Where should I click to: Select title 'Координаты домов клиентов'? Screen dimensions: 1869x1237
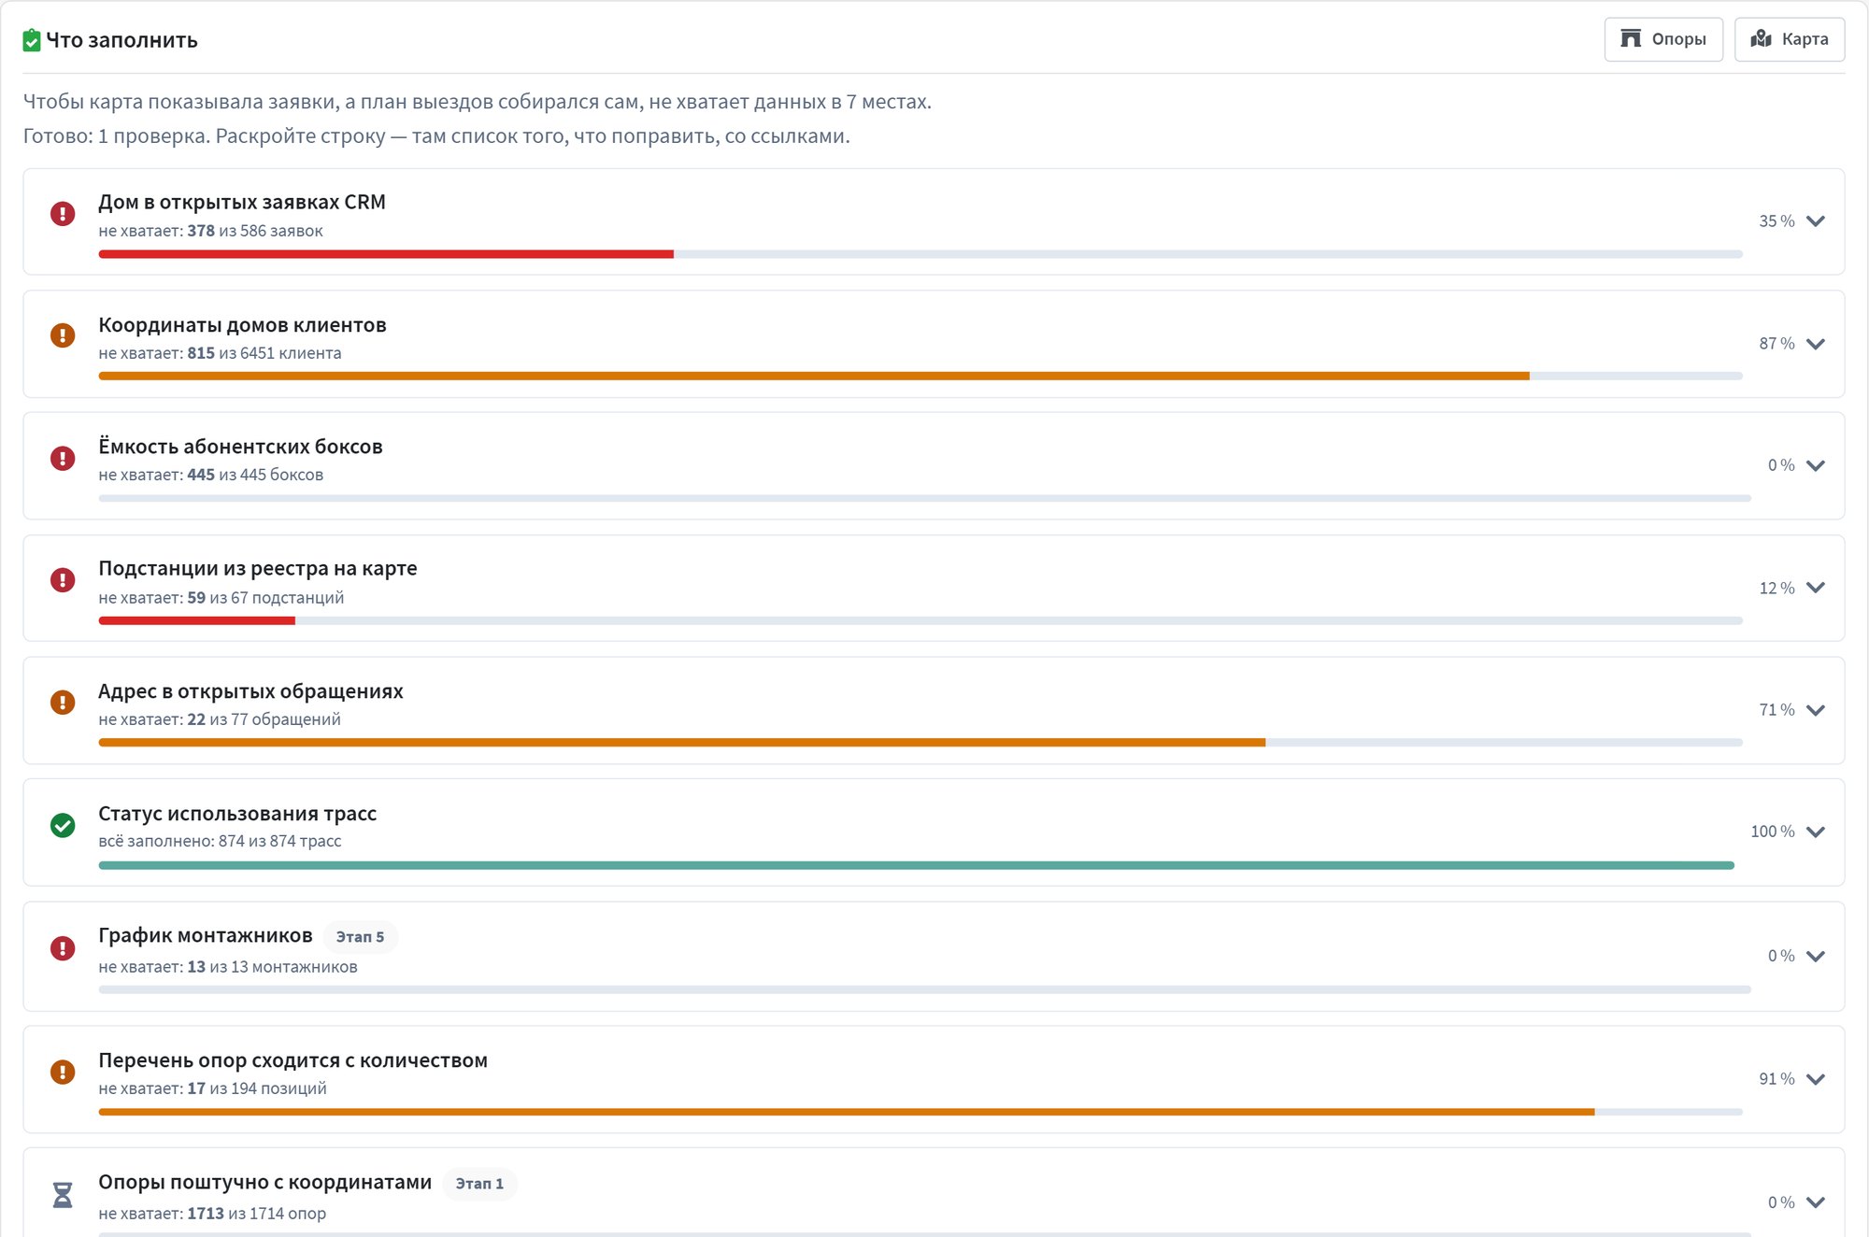click(242, 325)
